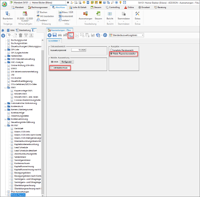
Task: Open the Wirtschaftsjahr 01.2020 - 12.2020 selector
Action: [25, 16]
